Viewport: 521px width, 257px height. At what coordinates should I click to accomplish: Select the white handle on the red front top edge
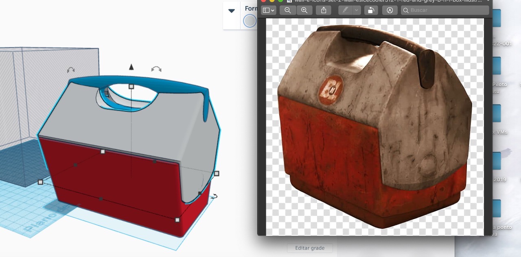[103, 151]
